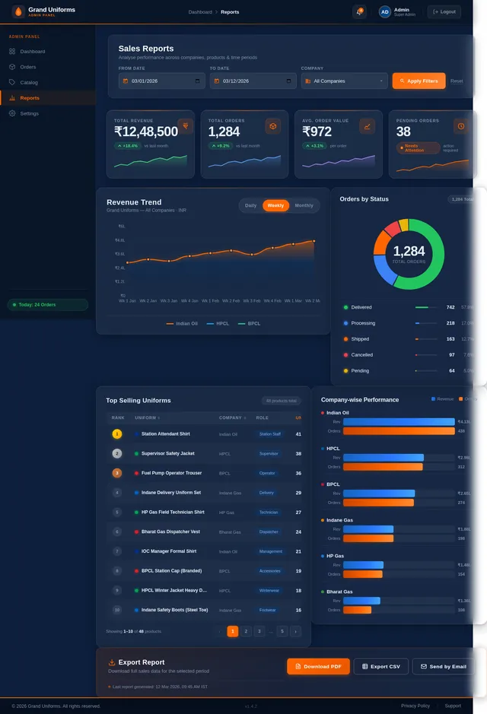Open the Reports item in sidebar
Image resolution: width=487 pixels, height=714 pixels.
click(30, 98)
